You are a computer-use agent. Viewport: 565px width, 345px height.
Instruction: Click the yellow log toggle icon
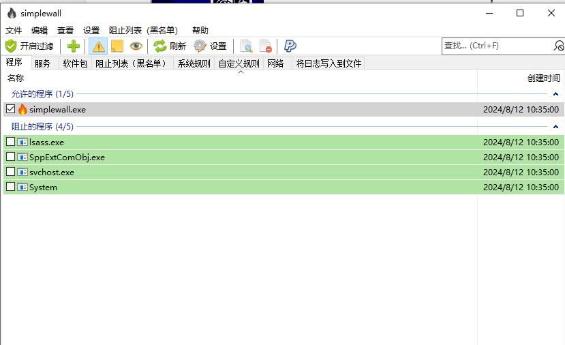pos(117,46)
